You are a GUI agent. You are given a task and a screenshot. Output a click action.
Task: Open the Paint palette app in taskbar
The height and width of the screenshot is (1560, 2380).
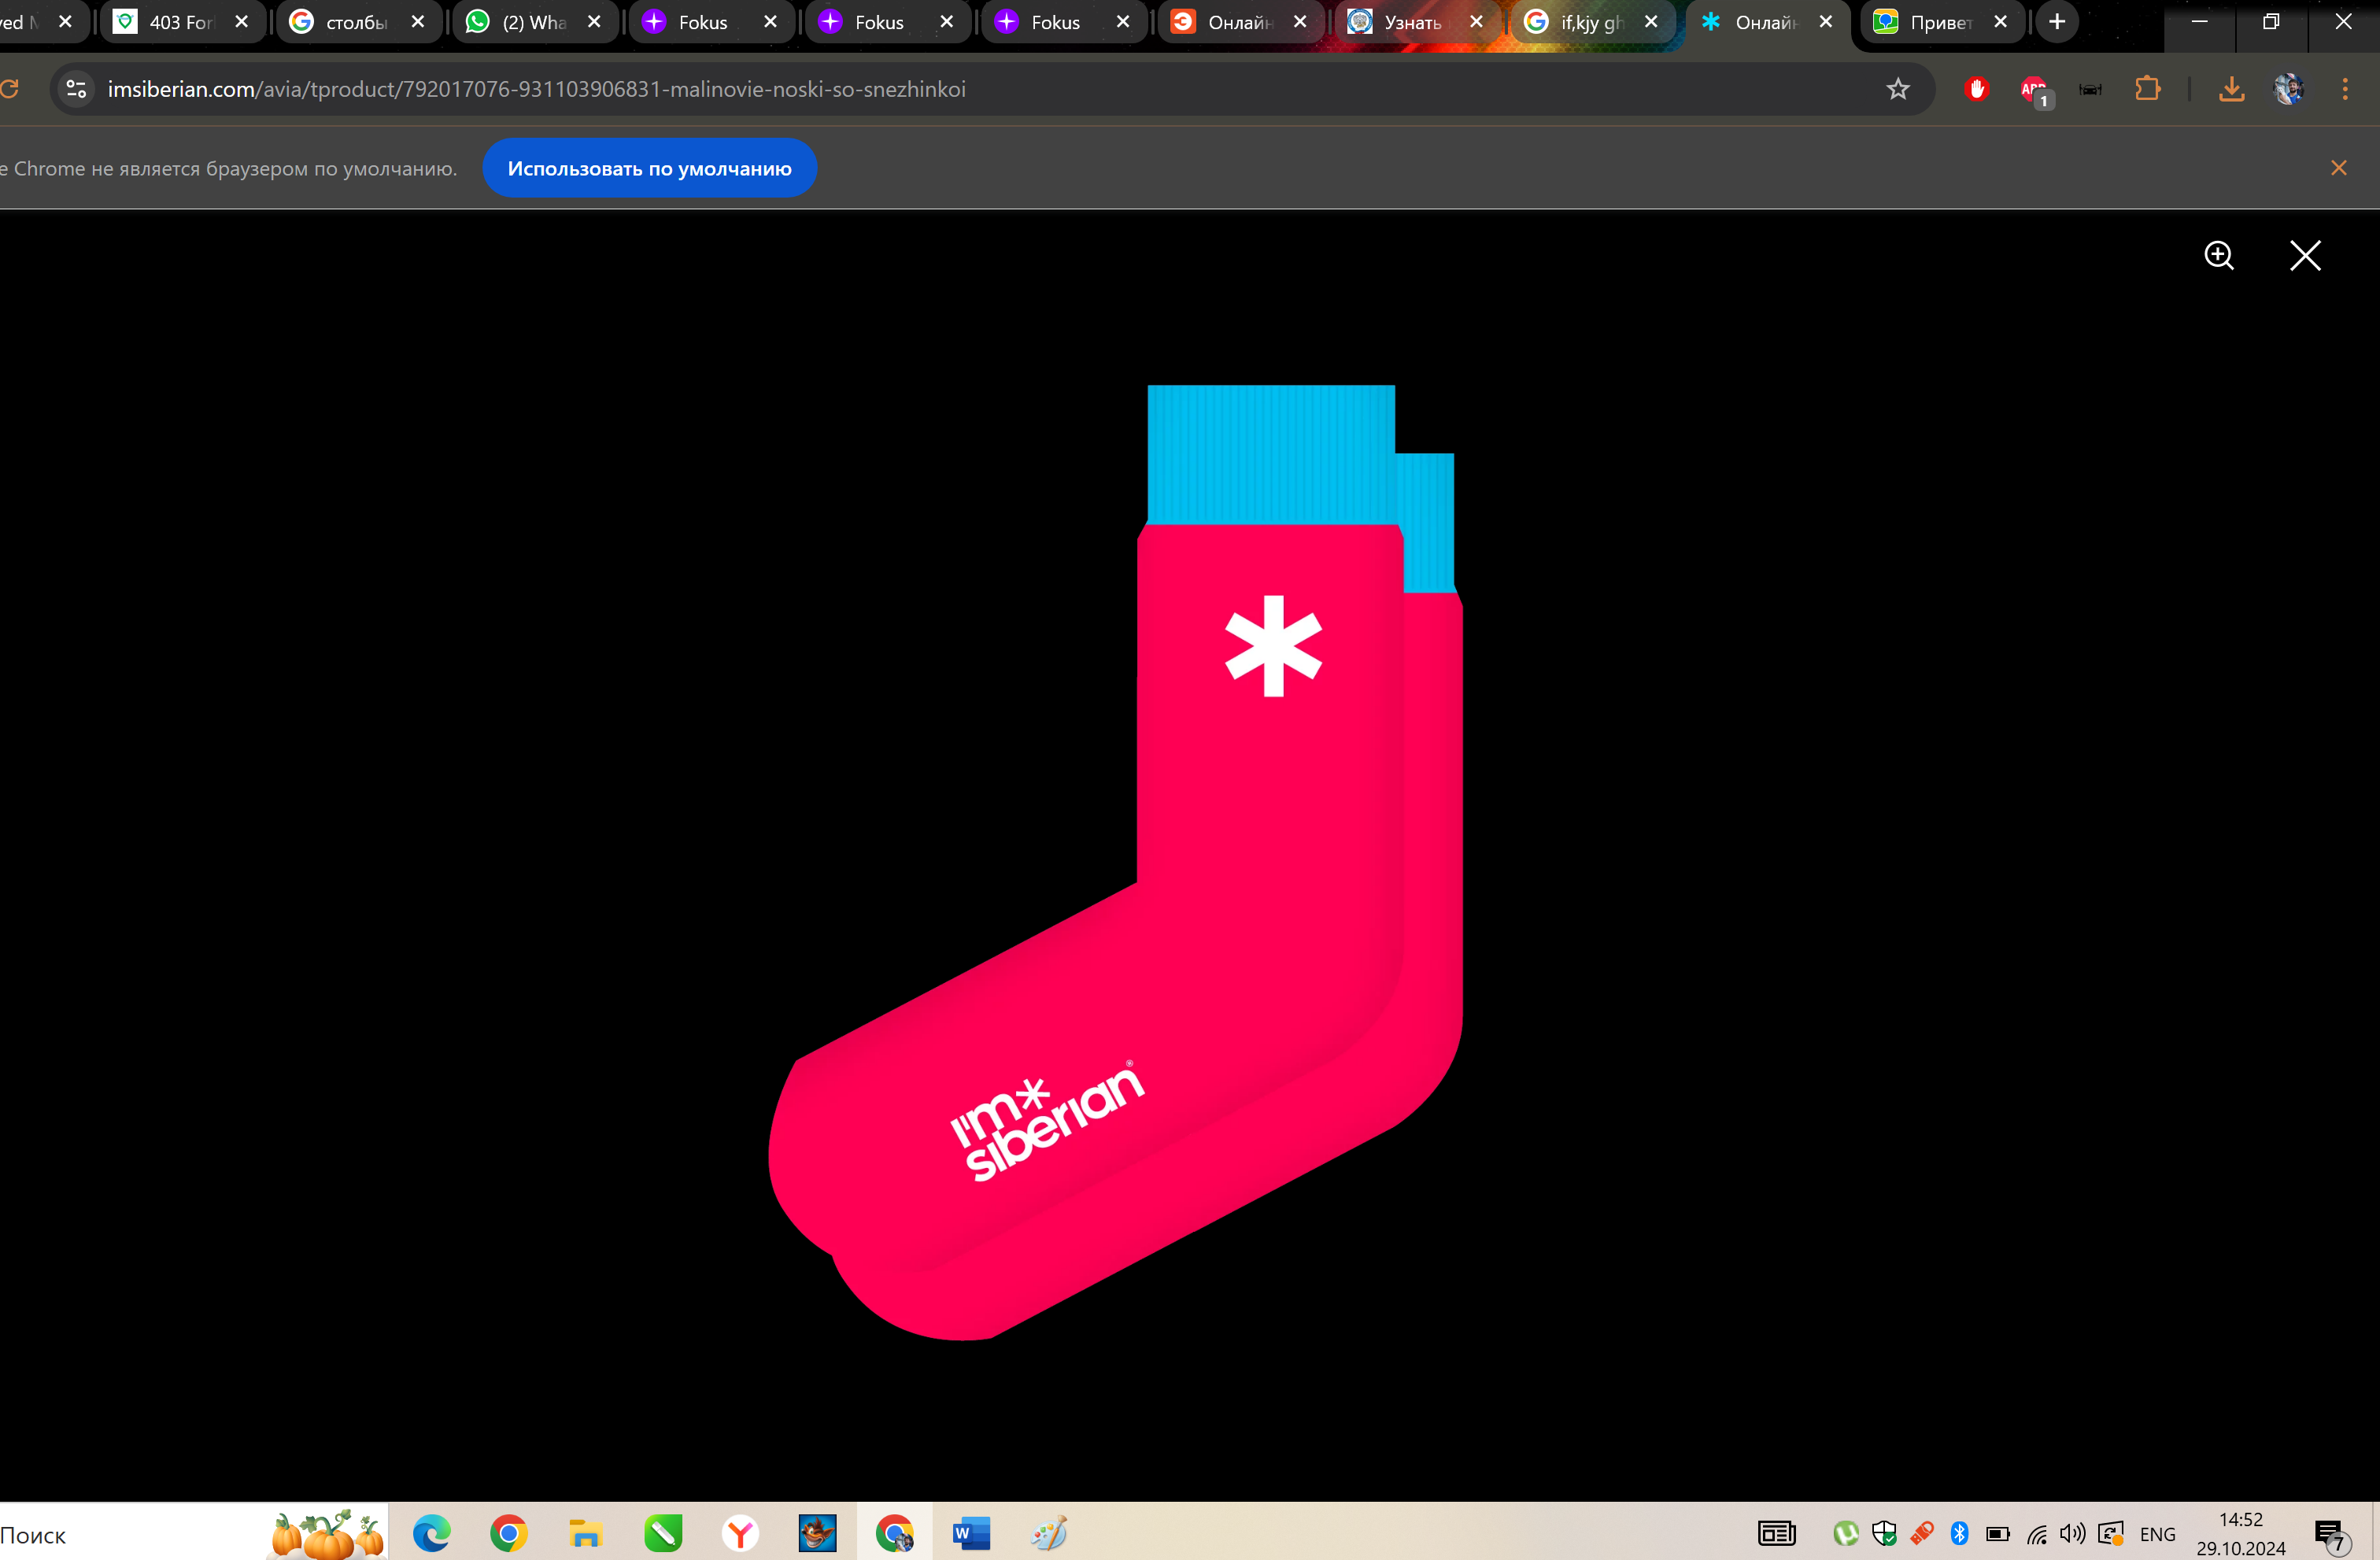[x=1048, y=1533]
